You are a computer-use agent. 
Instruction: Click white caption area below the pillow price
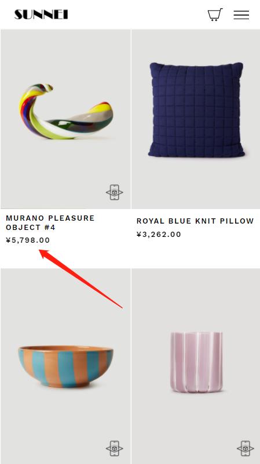click(x=196, y=253)
